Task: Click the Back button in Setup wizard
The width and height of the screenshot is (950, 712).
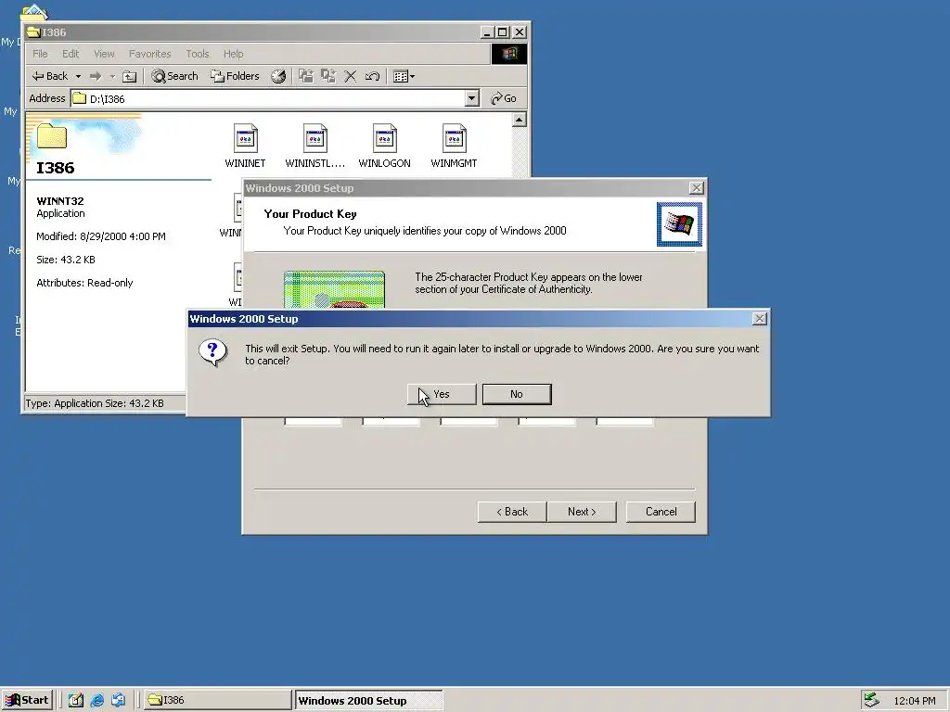Action: pyautogui.click(x=512, y=512)
